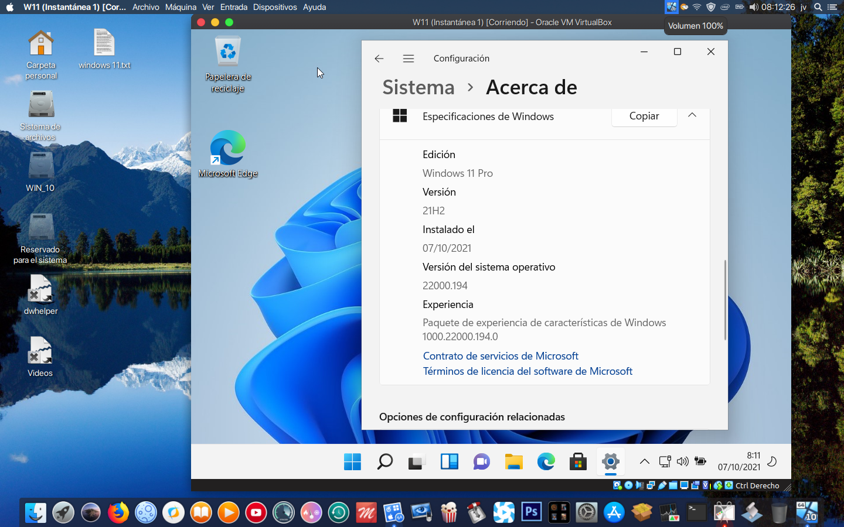
Task: Click the VirtualBox optical disc status icon
Action: pyautogui.click(x=628, y=485)
